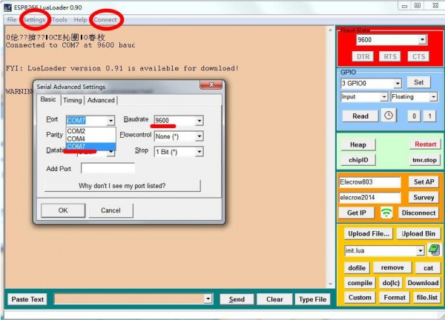Close the Serial Advanced Settings dialog

point(211,84)
